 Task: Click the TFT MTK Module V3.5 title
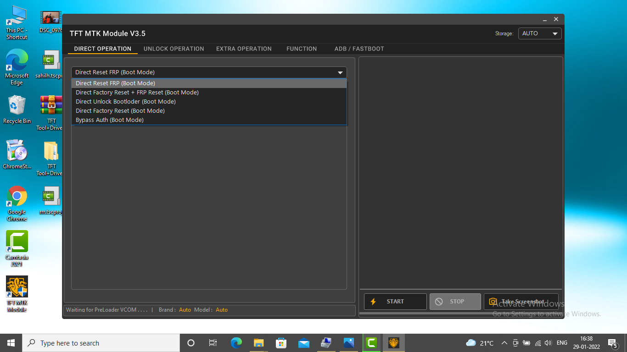(107, 33)
